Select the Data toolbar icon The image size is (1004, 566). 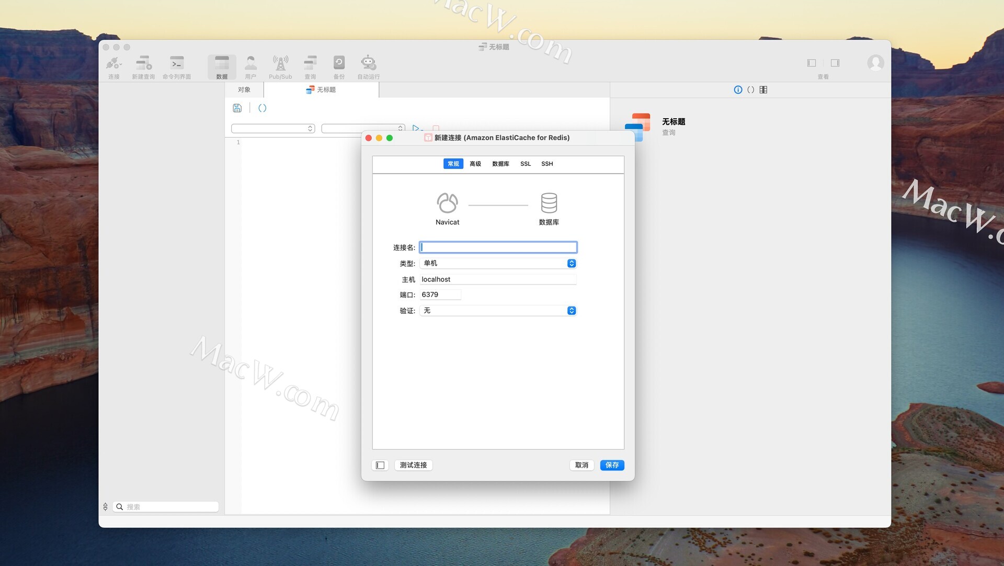(222, 67)
